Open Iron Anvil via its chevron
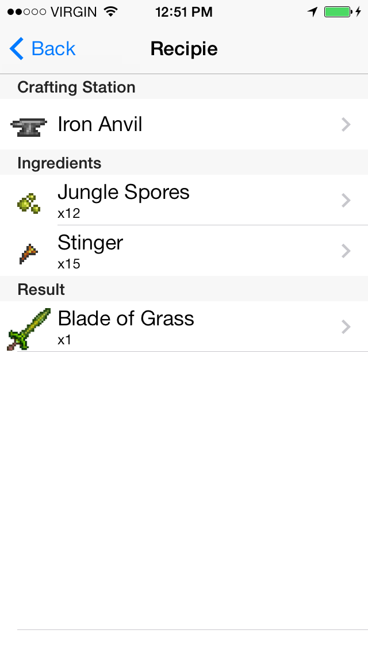Screen dimensions: 368x653 point(346,125)
